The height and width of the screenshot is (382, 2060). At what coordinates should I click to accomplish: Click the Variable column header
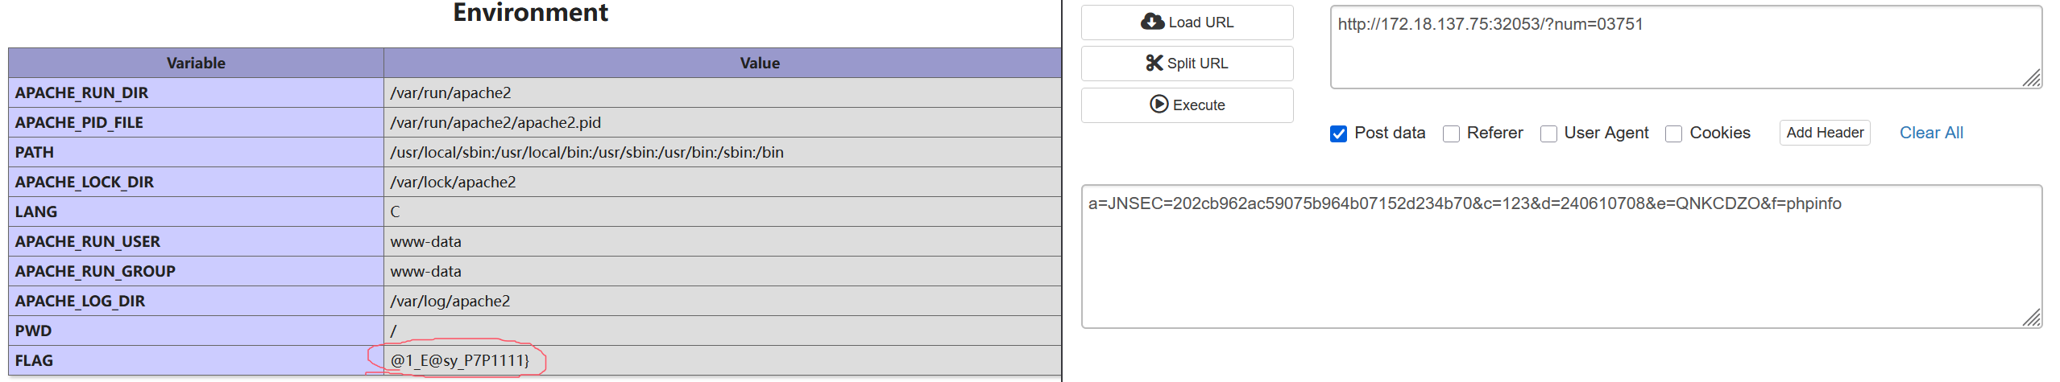pos(196,63)
